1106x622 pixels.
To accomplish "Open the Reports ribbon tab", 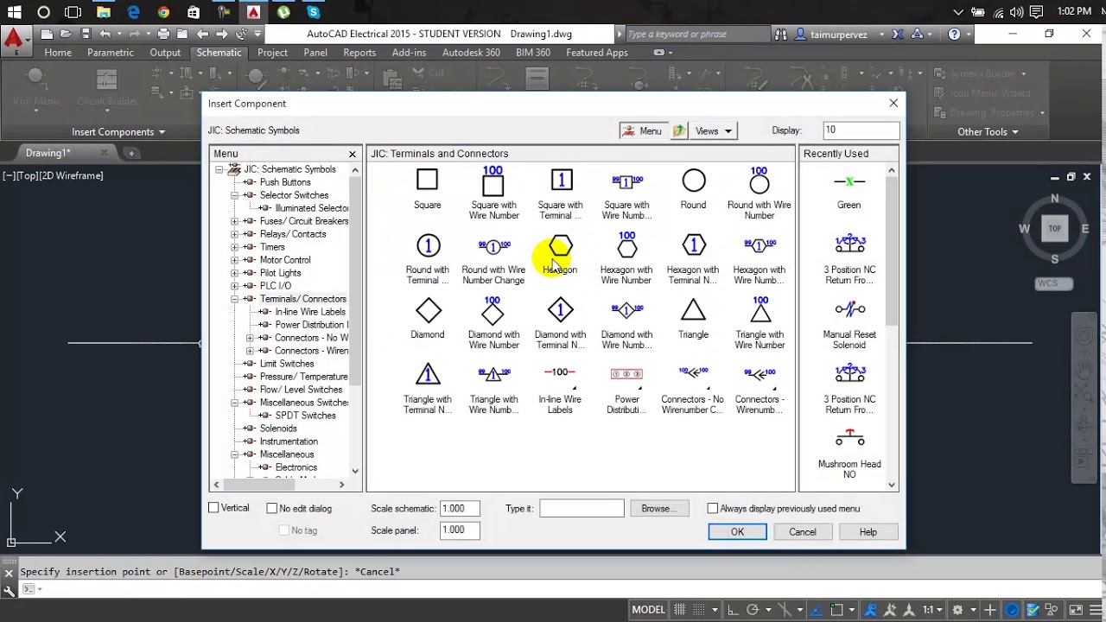I will tap(359, 53).
